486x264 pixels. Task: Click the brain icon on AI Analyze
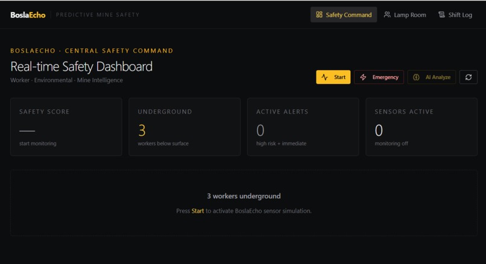point(416,77)
